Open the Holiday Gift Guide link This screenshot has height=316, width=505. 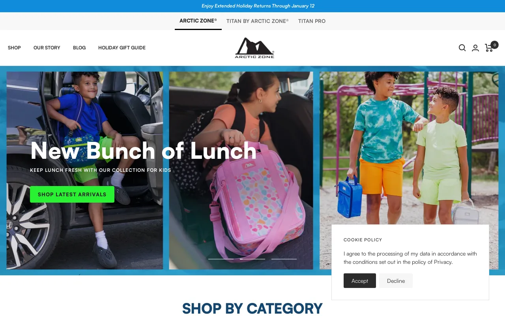tap(122, 48)
